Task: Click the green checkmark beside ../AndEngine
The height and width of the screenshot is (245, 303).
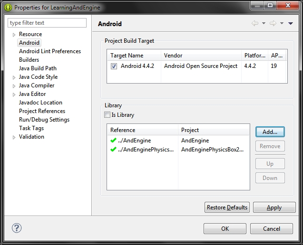Action: (113, 140)
